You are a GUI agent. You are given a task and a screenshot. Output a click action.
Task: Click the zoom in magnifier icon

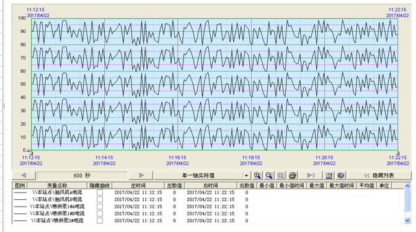257,175
